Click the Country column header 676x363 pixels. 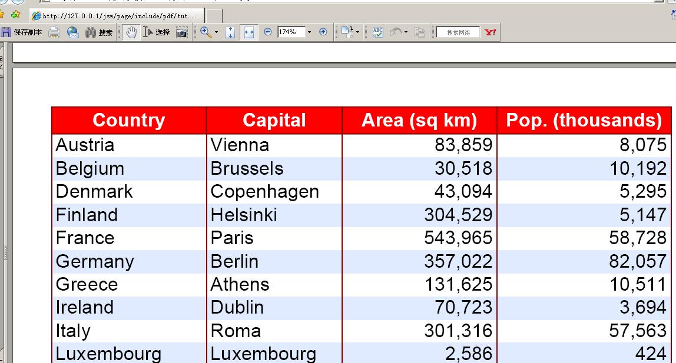click(x=129, y=120)
